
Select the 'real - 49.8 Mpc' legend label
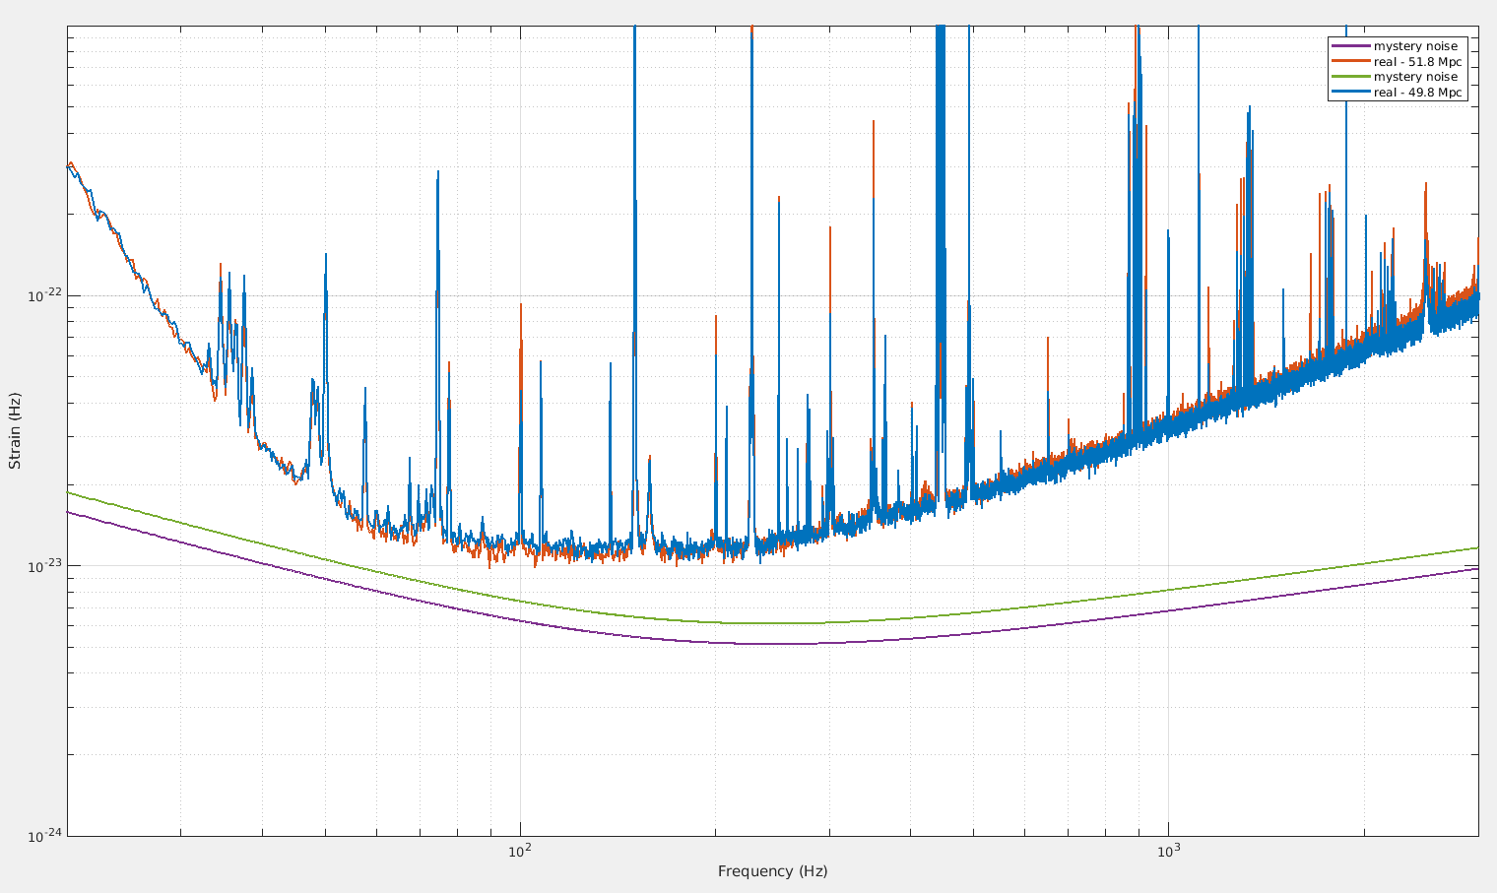(x=1418, y=93)
